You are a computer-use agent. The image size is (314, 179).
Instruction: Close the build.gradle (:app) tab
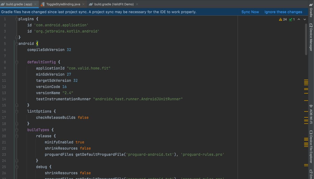click(x=35, y=4)
